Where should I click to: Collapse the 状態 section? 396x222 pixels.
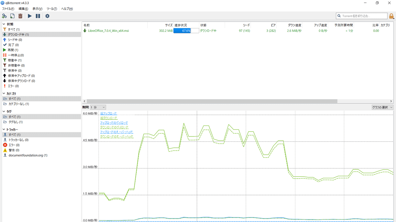(x=4, y=24)
